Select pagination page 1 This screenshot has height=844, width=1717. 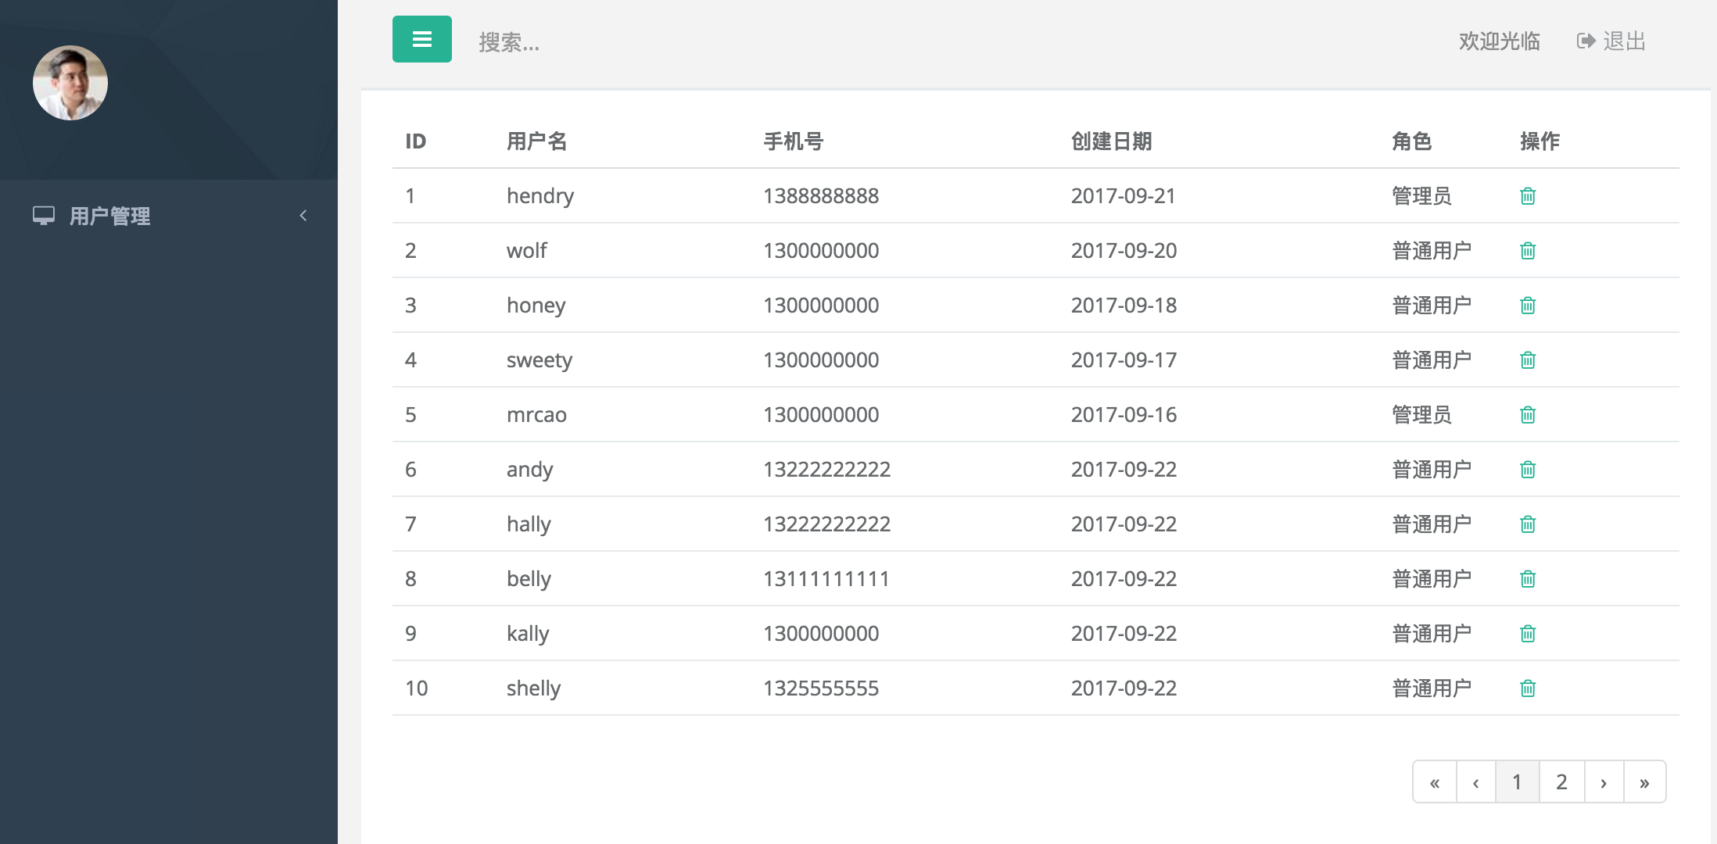tap(1517, 781)
